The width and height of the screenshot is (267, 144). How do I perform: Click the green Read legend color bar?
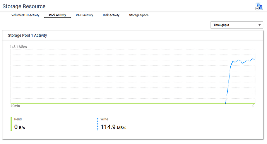pos(11,124)
